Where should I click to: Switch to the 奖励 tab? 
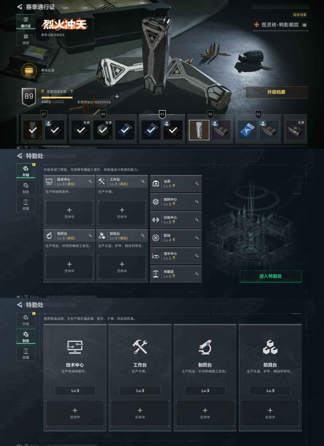coord(26,39)
